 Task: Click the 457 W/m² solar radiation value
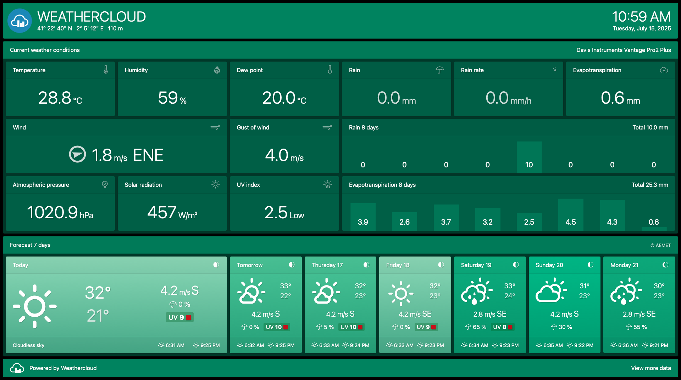pos(172,212)
